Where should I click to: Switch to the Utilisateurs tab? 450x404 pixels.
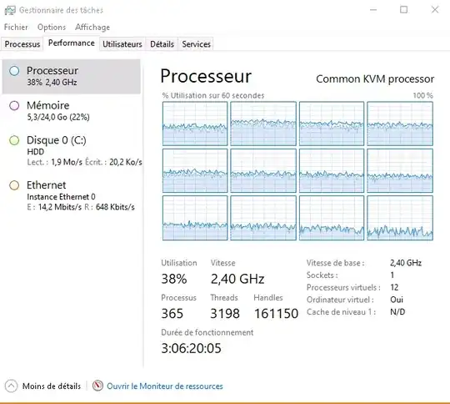coord(122,44)
